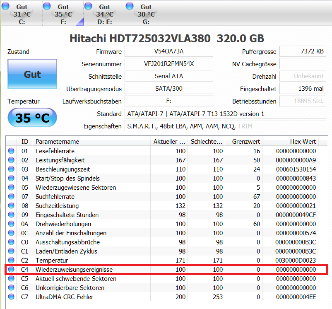Click hex value 000601530154

tap(296, 169)
